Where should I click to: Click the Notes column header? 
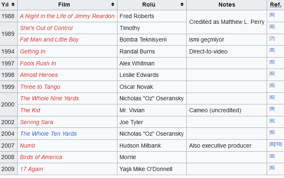tap(227, 5)
